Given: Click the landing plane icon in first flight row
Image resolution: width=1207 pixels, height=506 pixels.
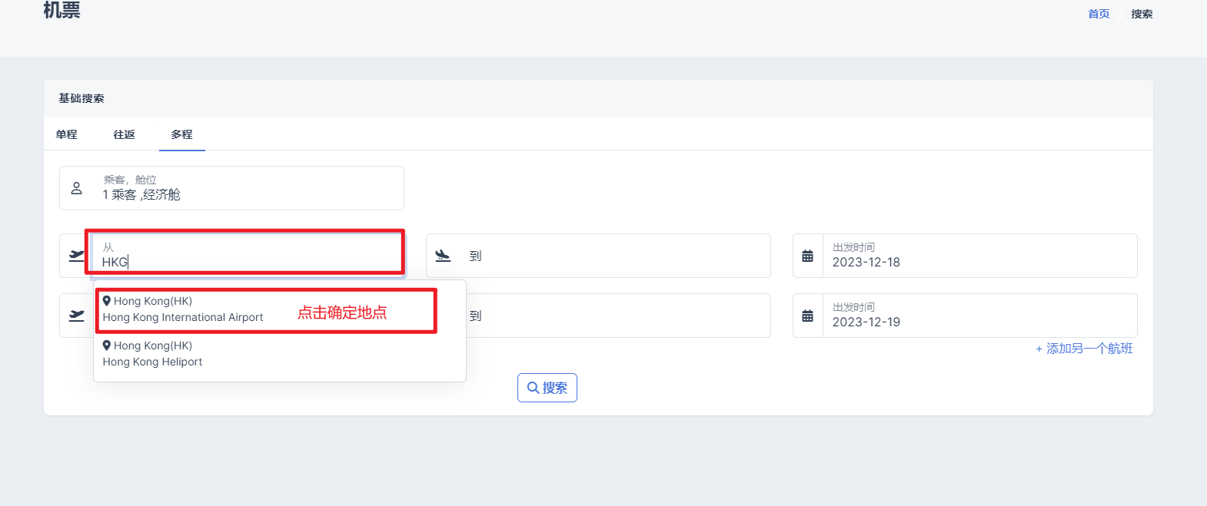Looking at the screenshot, I should click(x=443, y=256).
